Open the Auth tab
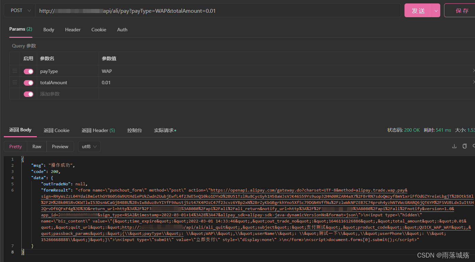Viewport: 475px width, 262px height. click(x=122, y=30)
